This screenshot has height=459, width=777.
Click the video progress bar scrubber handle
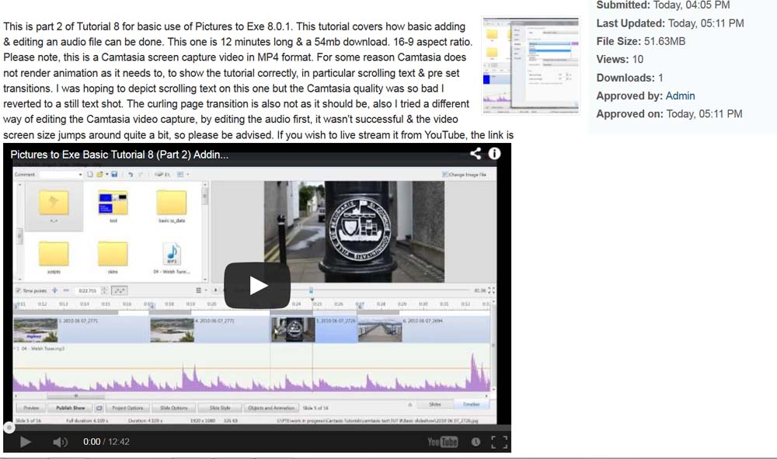(x=9, y=427)
